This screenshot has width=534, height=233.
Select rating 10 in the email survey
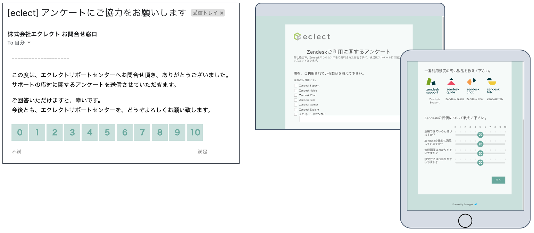195,132
